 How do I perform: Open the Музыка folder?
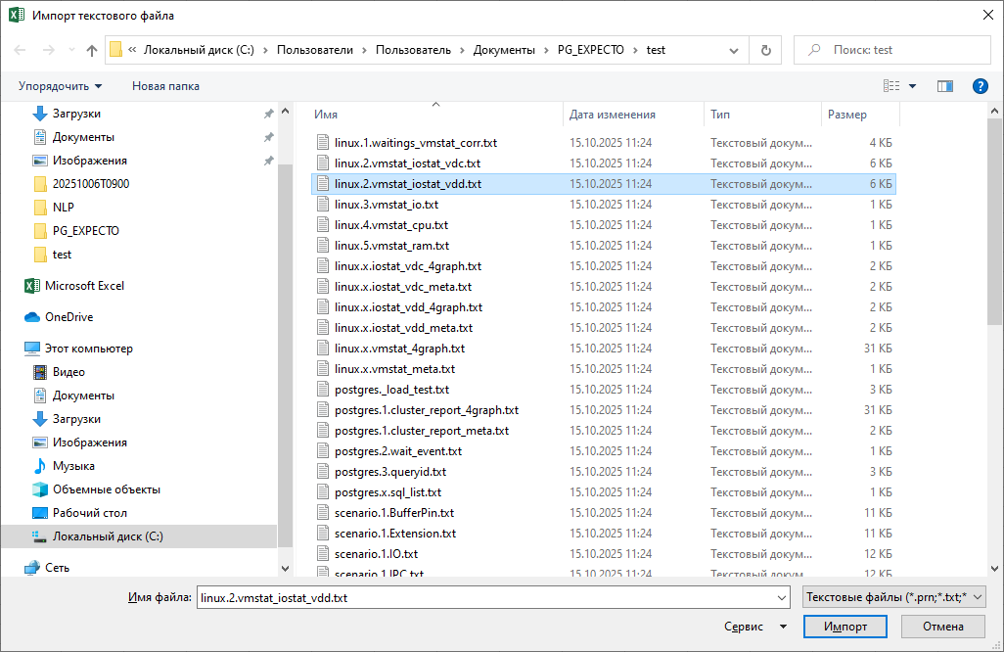73,466
